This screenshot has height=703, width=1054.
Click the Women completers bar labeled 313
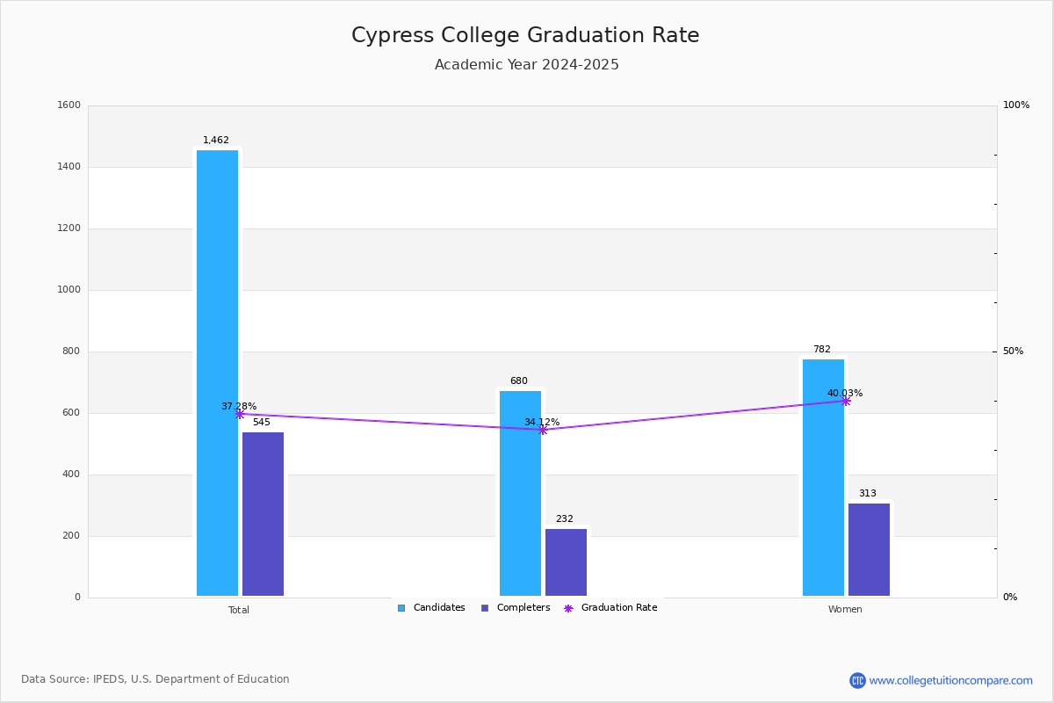869,549
